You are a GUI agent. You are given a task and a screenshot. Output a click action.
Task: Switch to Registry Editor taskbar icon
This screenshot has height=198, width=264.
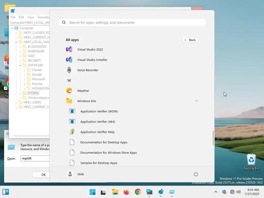(x=161, y=192)
